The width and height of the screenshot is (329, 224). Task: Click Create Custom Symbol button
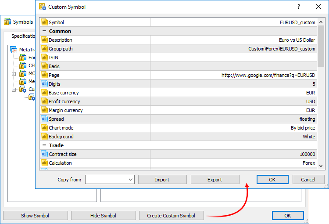pos(172,216)
